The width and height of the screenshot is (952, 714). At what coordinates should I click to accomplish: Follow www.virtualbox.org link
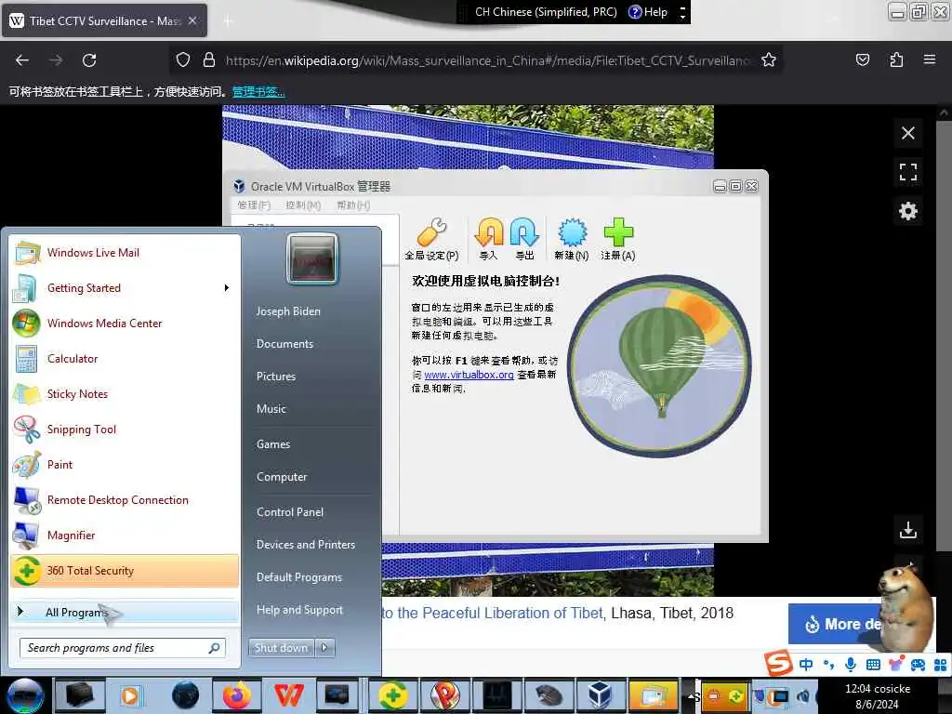[x=469, y=375]
